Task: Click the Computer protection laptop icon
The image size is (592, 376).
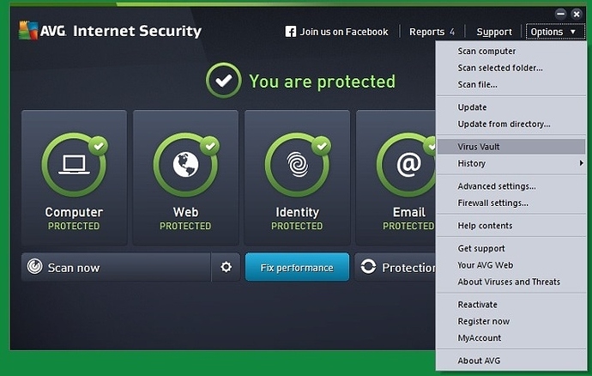Action: pos(74,165)
